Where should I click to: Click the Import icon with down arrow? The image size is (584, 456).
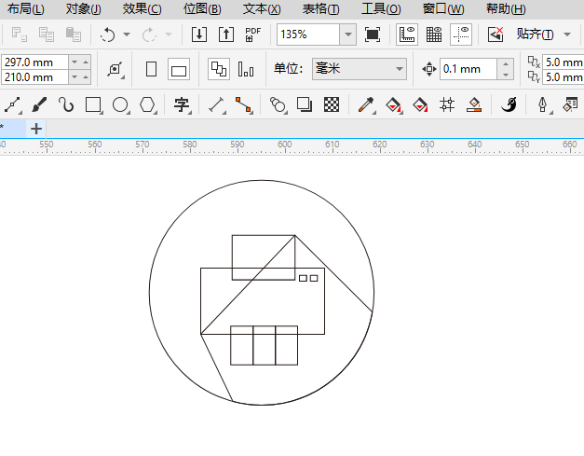[x=199, y=35]
